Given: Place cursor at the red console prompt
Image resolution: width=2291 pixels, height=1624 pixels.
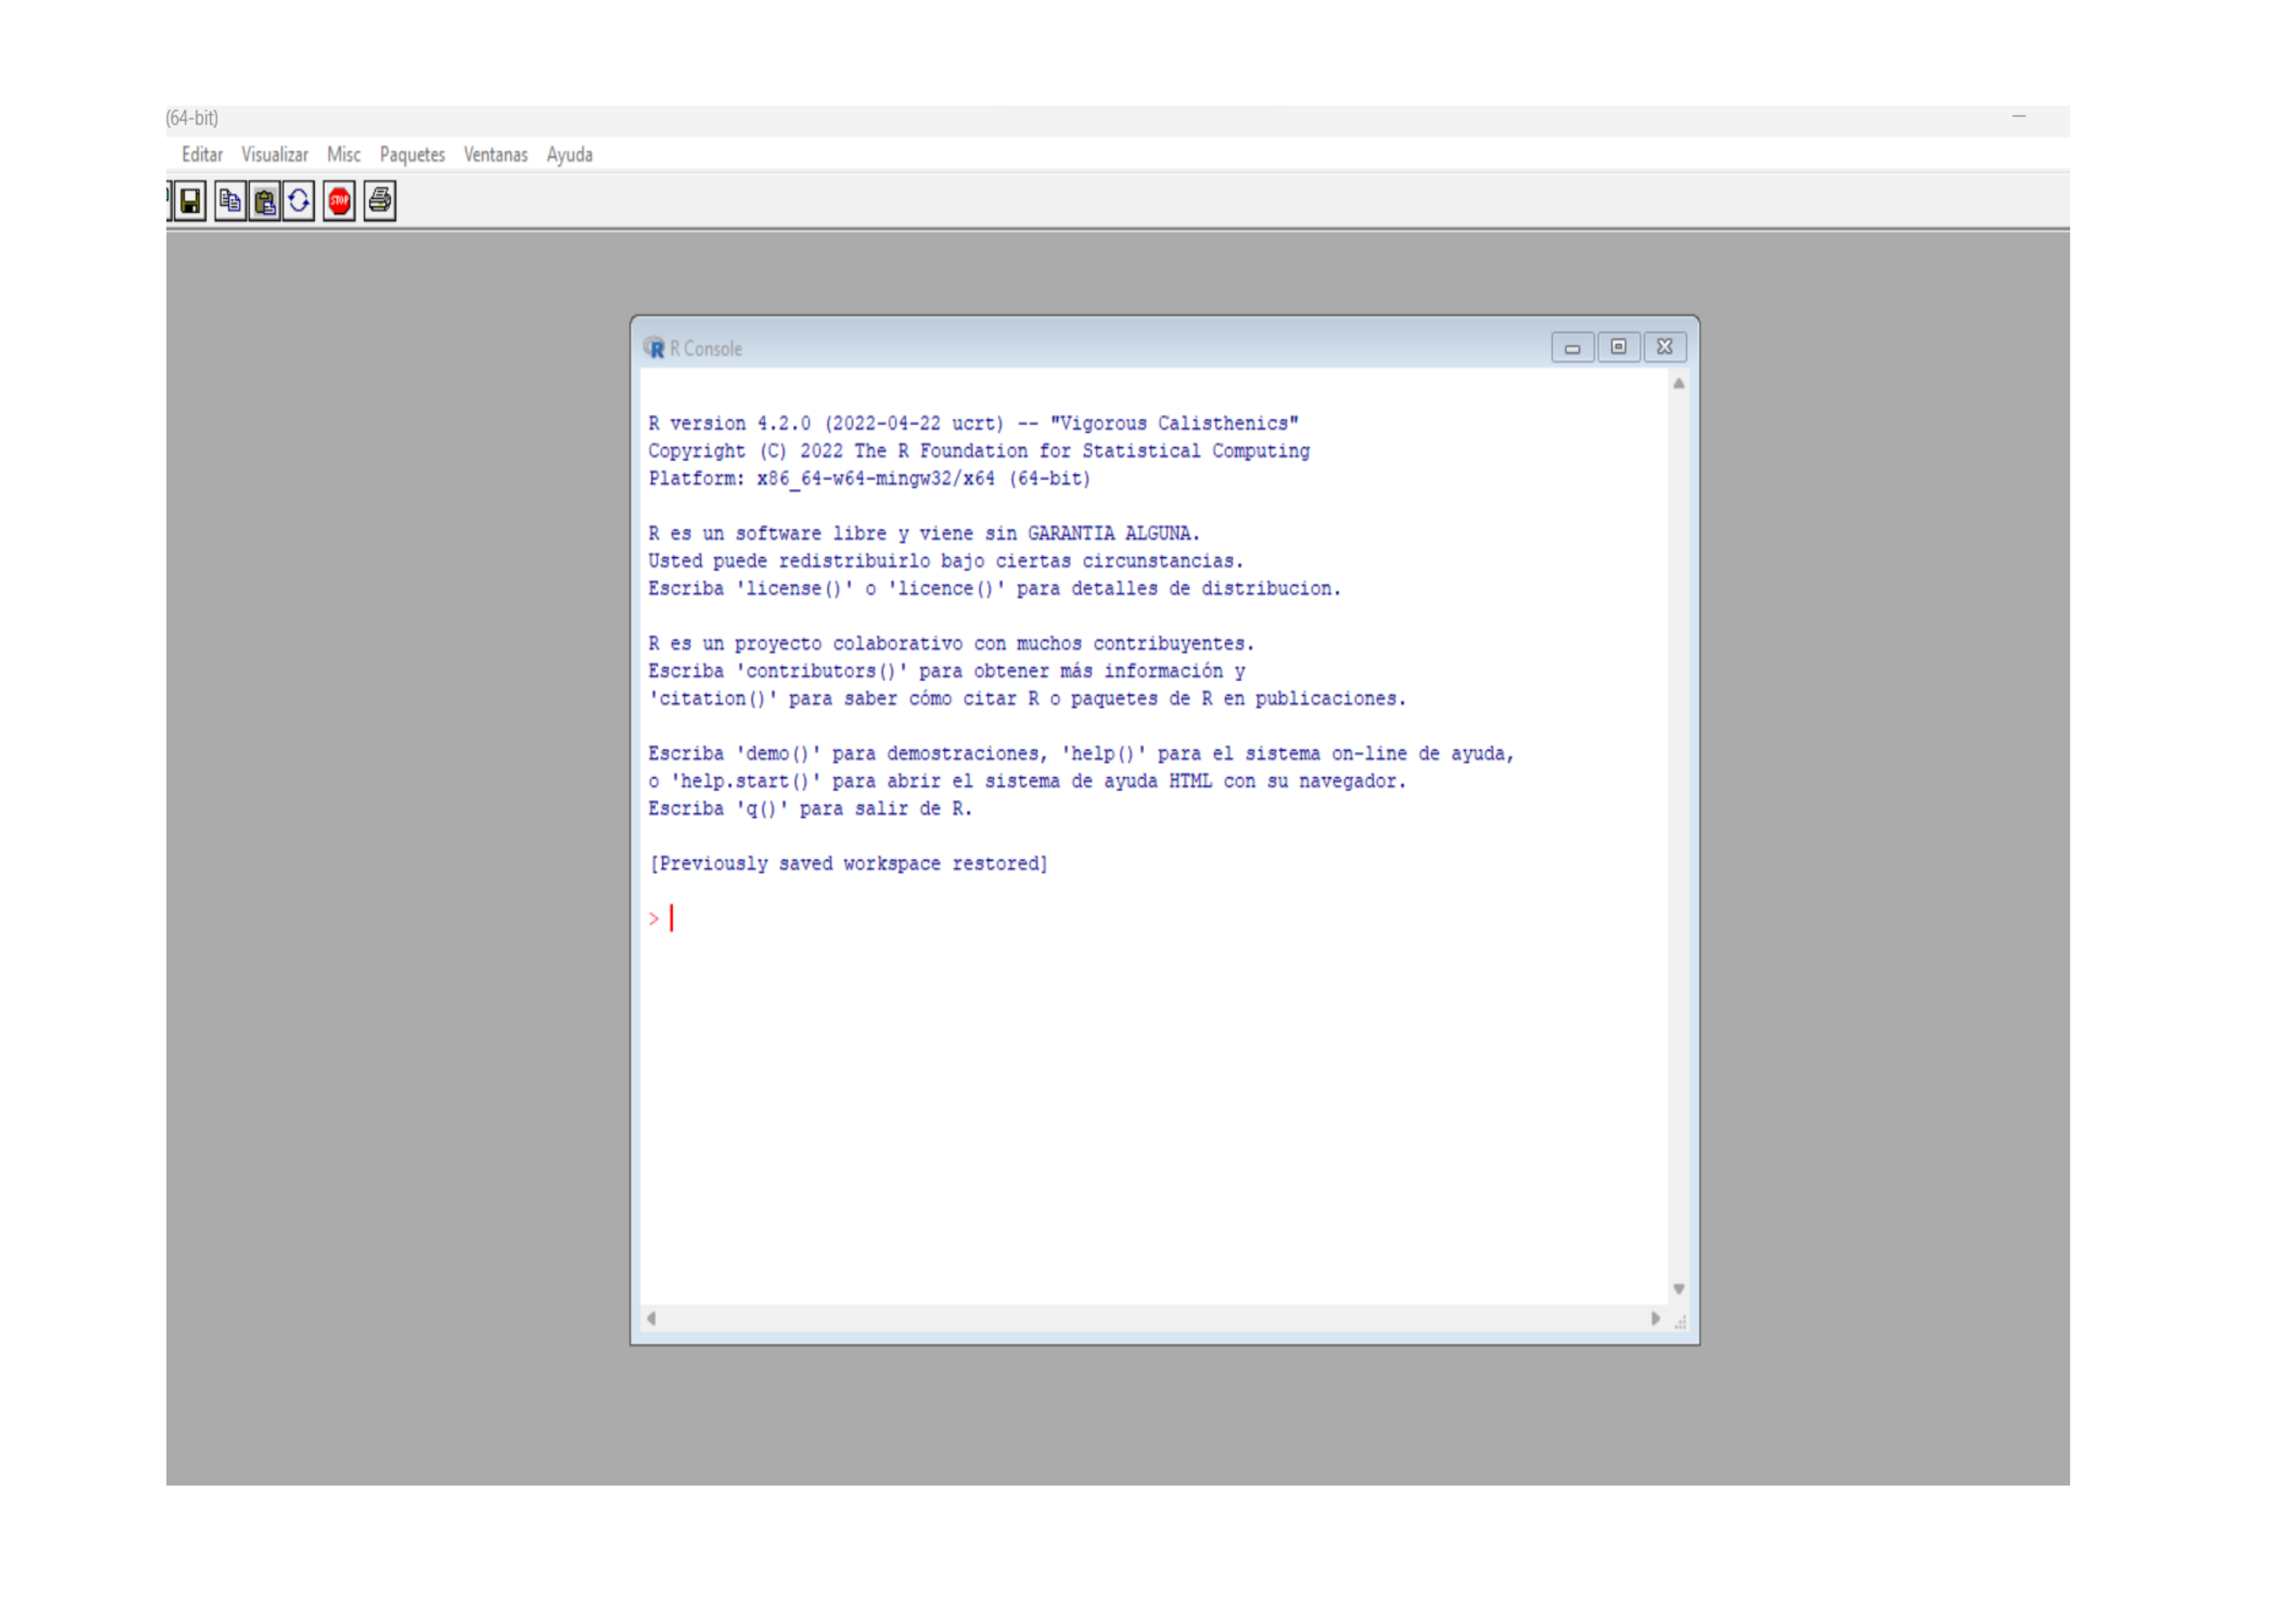Looking at the screenshot, I should 671,918.
